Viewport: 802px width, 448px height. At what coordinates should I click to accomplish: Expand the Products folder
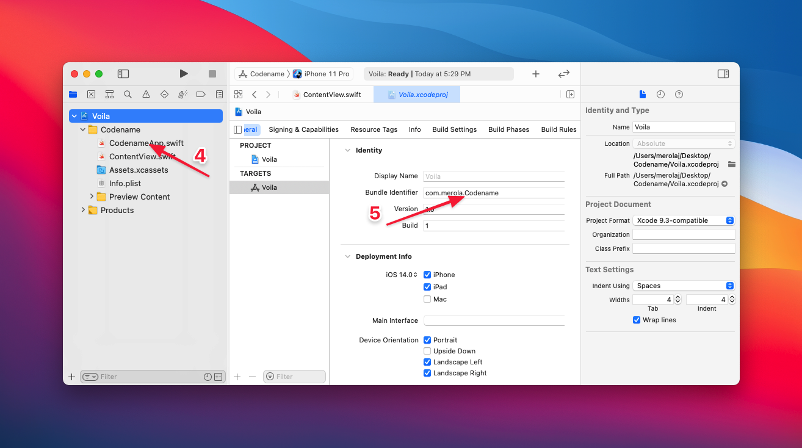coord(83,210)
